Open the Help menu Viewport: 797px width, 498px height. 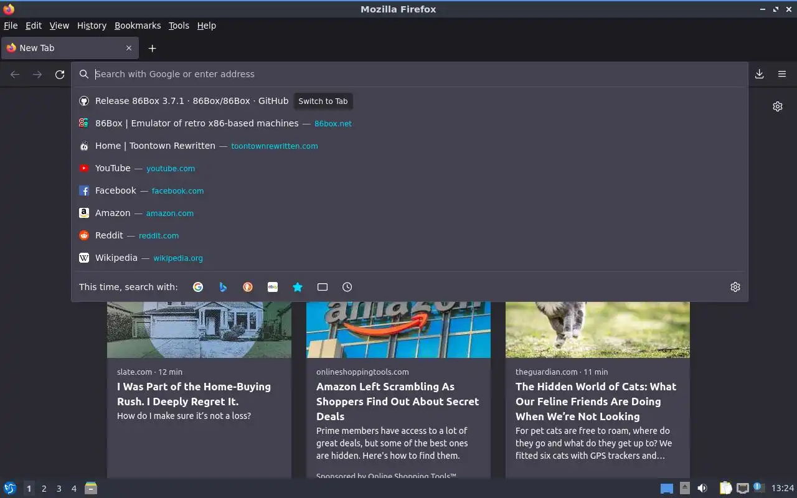pos(206,26)
